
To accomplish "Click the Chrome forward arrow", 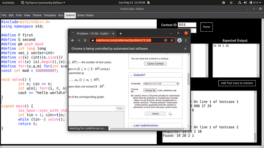I will 79,40.
